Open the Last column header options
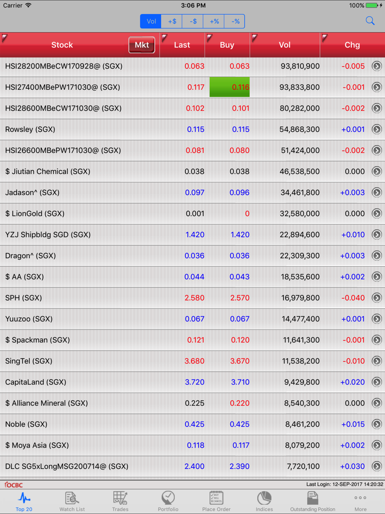The width and height of the screenshot is (385, 514). point(182,45)
